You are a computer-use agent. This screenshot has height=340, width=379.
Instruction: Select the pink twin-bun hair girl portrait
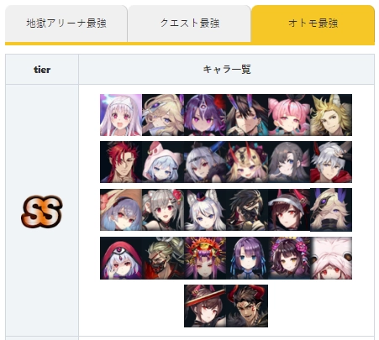click(289, 115)
